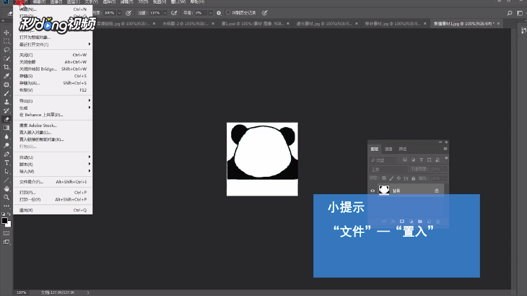527x296 pixels.
Task: Expand the Generate submenu
Action: pos(53,108)
